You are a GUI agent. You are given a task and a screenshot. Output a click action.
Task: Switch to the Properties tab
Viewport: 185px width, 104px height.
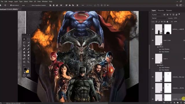pos(161,10)
